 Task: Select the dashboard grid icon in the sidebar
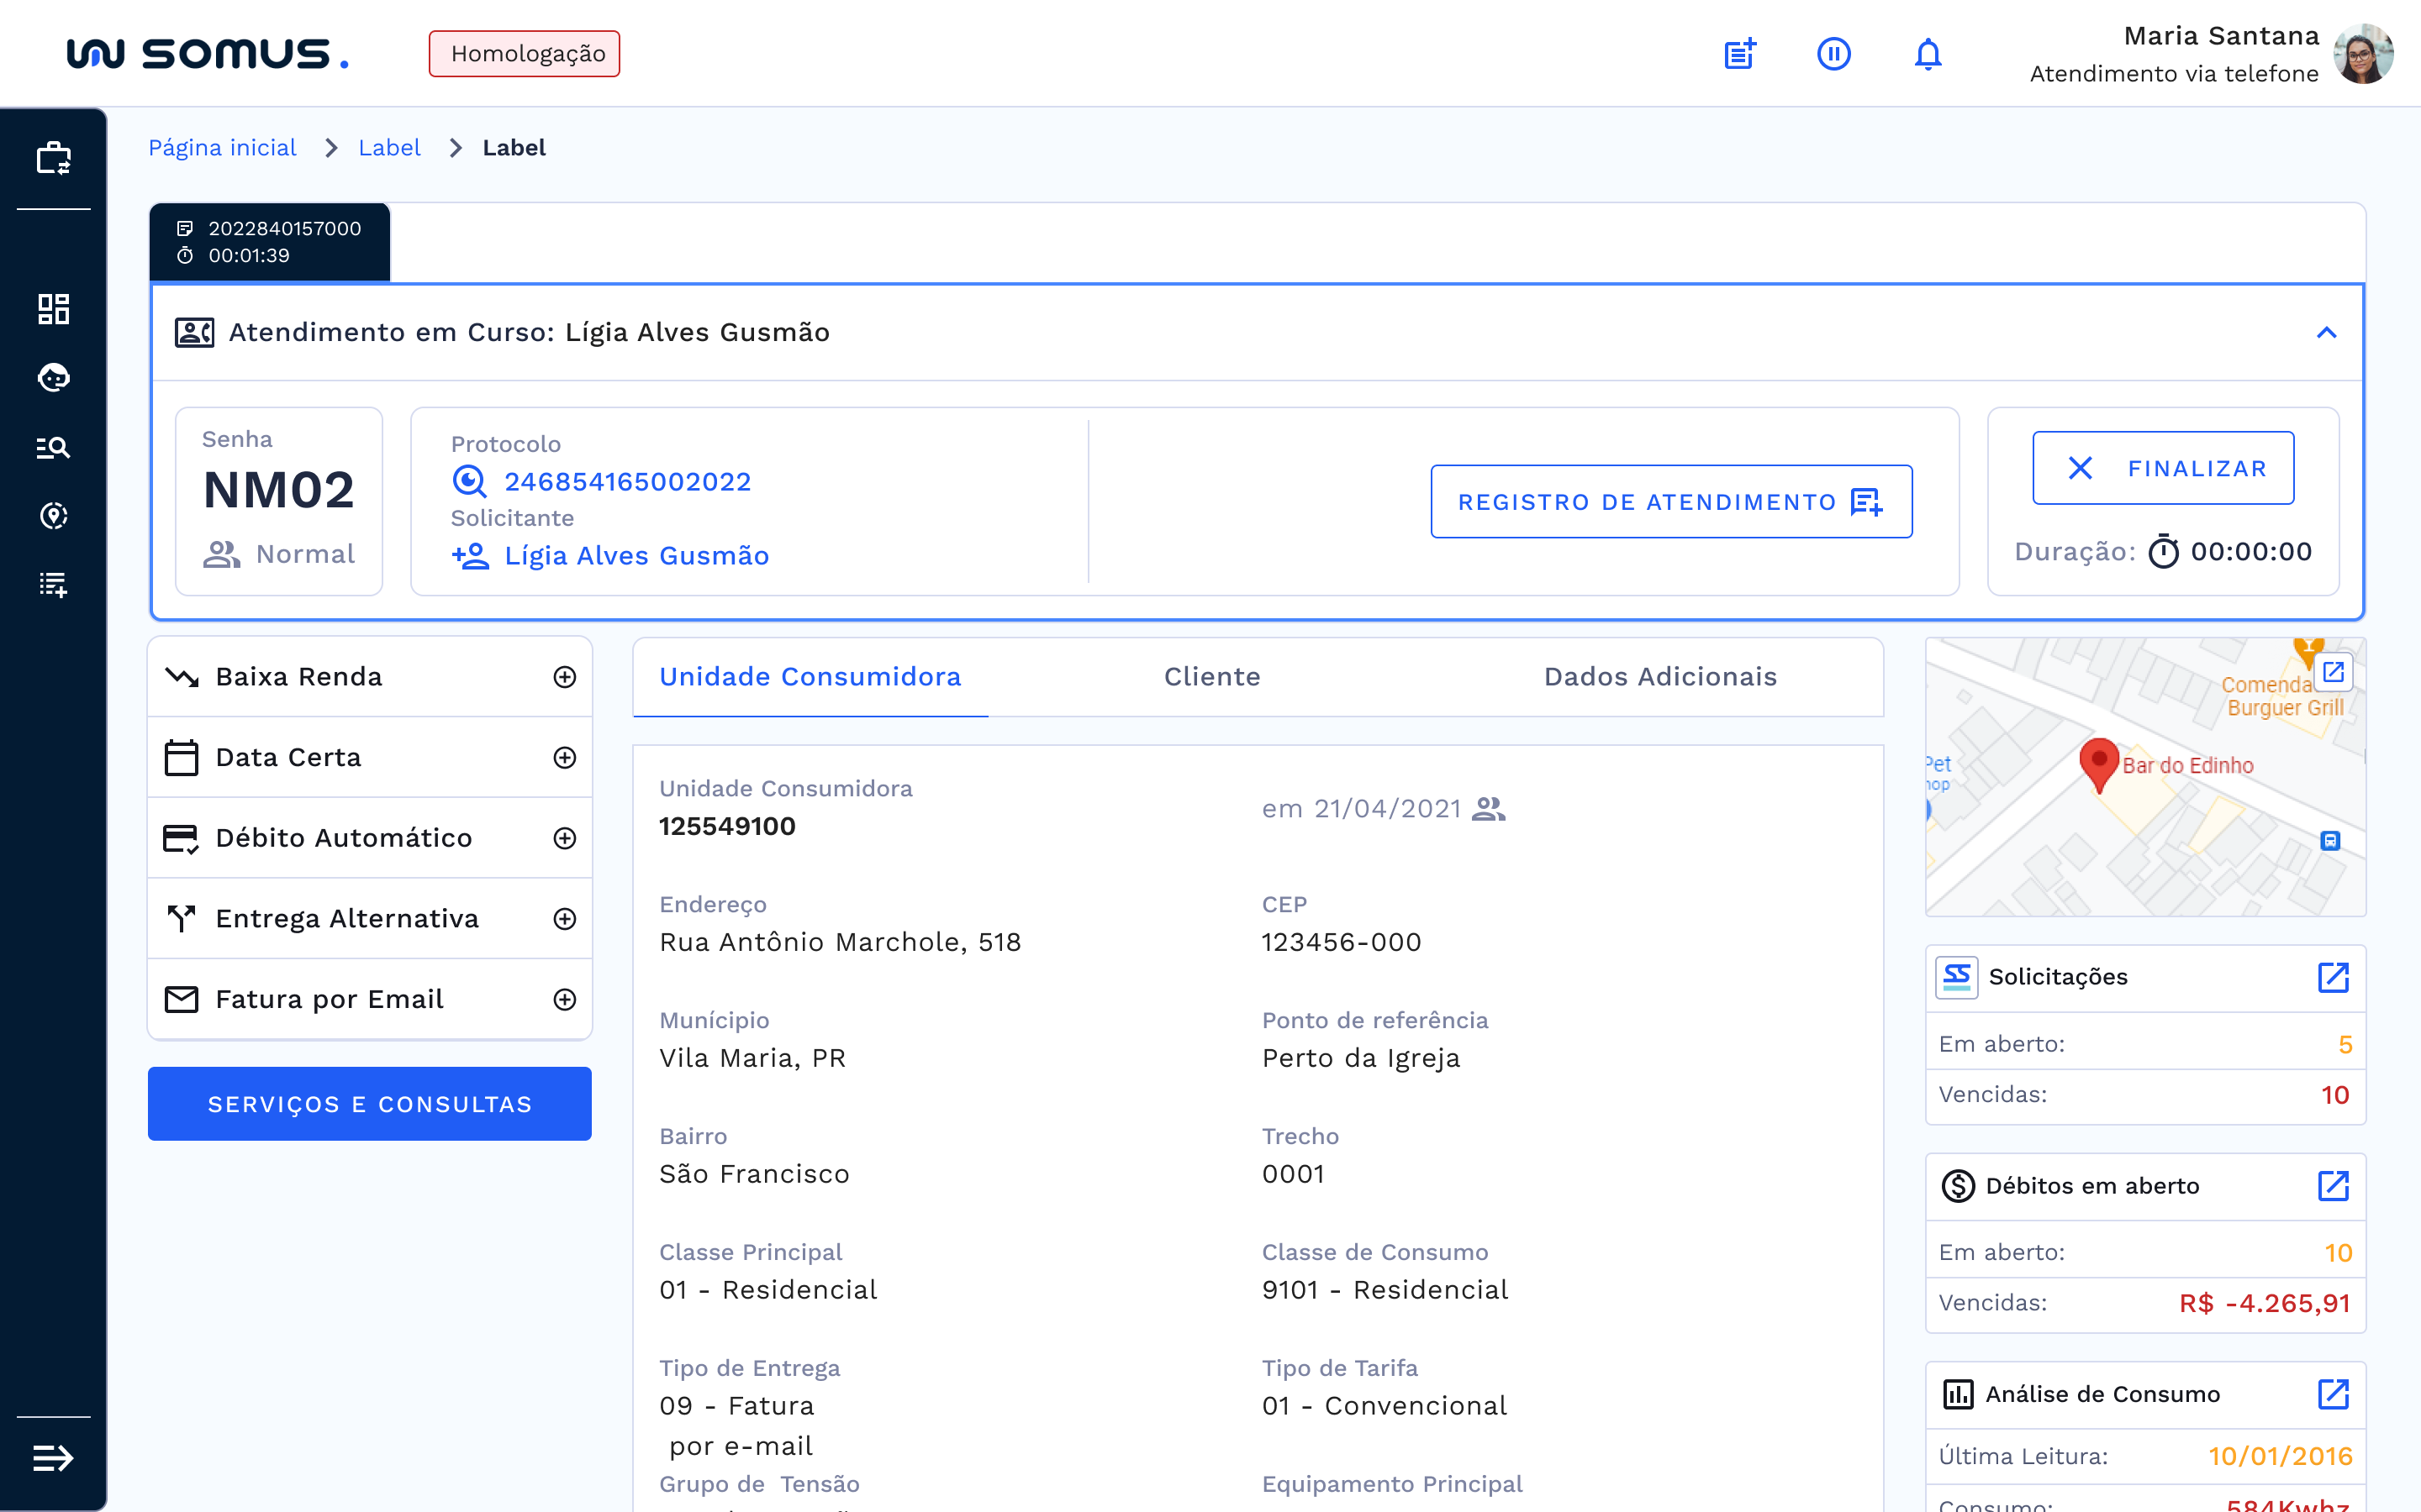(x=53, y=310)
